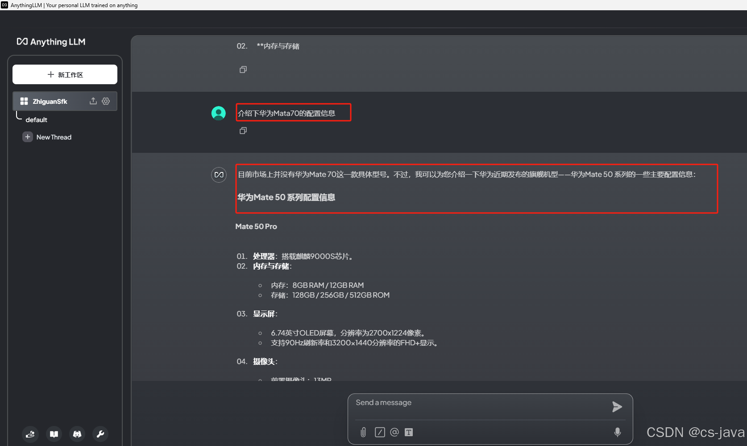Click the Mate 50 Pro heading text
747x446 pixels.
pyautogui.click(x=256, y=226)
